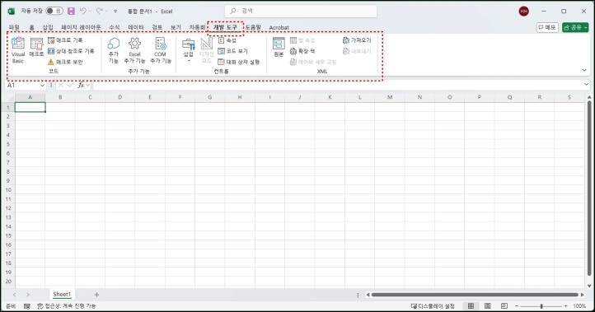The height and width of the screenshot is (312, 595).
Task: Open the Visual Basic editor
Action: coord(18,50)
